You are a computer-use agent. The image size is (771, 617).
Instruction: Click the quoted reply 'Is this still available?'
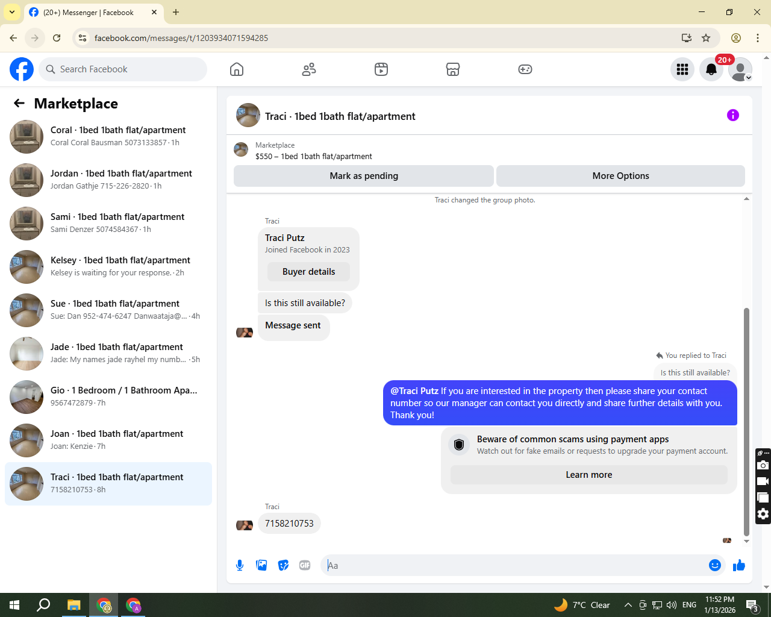point(695,372)
